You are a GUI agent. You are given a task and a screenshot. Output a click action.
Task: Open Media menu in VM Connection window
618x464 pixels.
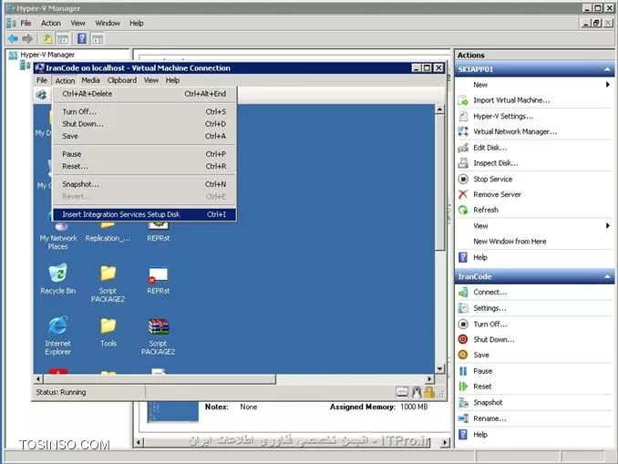click(90, 80)
